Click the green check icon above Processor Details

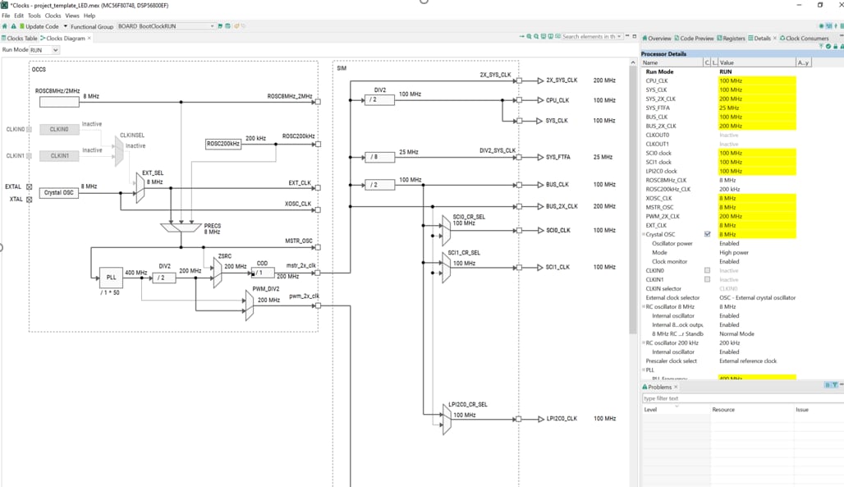pyautogui.click(x=828, y=48)
